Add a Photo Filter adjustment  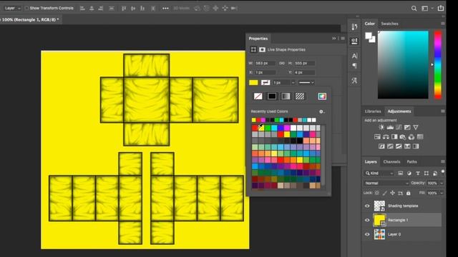403,136
